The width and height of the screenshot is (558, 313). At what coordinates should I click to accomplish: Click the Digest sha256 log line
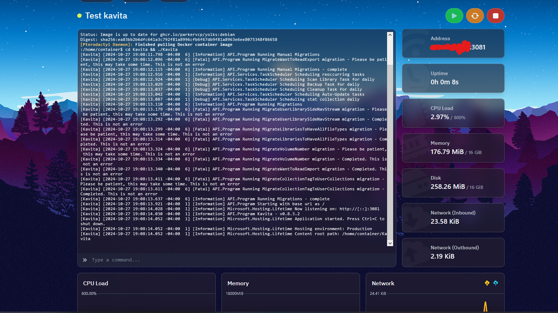click(x=179, y=39)
